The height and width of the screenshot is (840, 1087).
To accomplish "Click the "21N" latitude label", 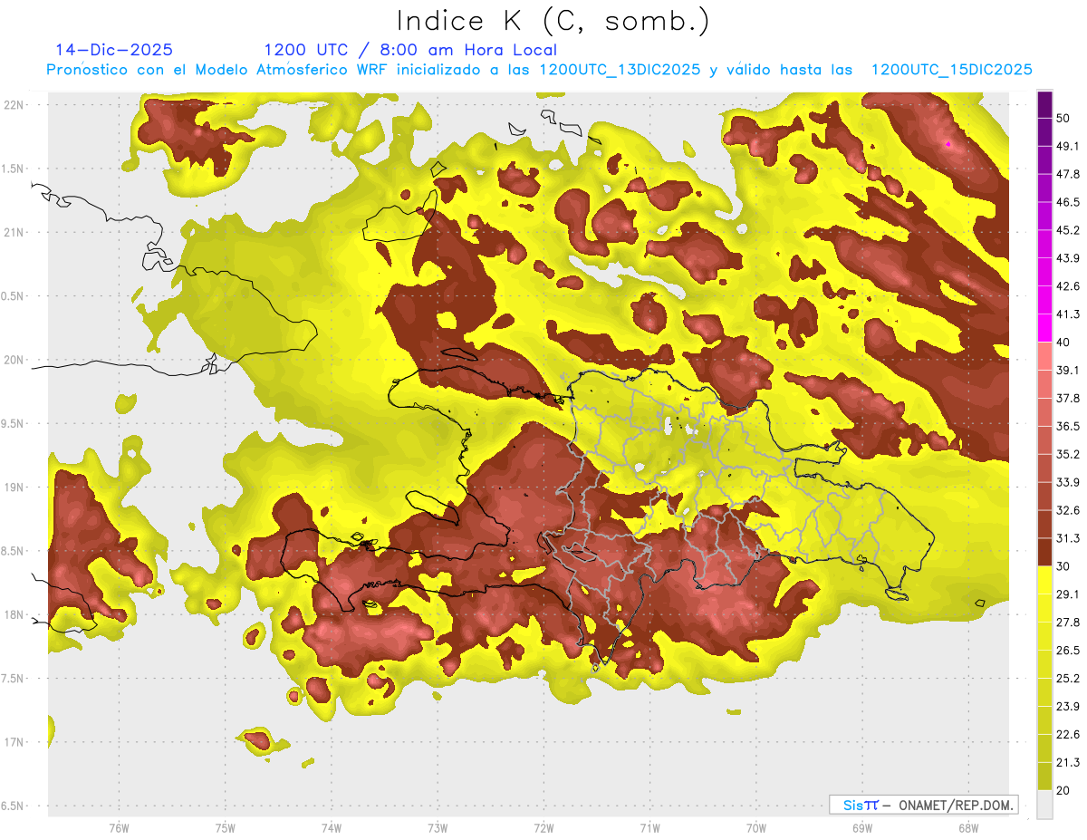I will [x=14, y=232].
